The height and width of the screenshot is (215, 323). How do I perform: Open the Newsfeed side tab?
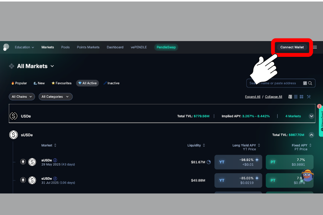pyautogui.click(x=321, y=121)
